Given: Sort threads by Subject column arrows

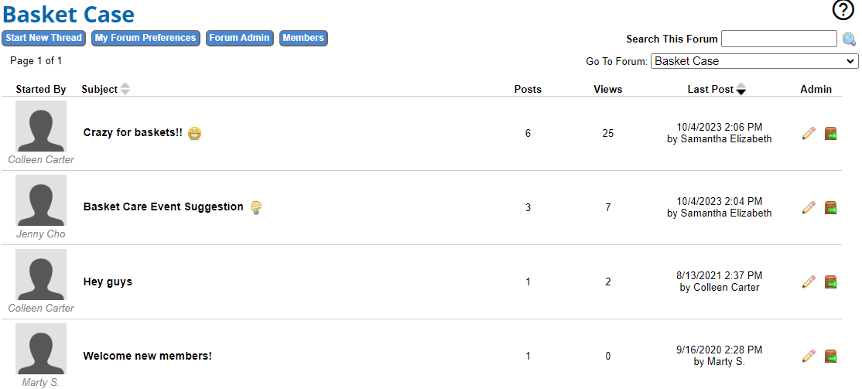Looking at the screenshot, I should point(125,89).
